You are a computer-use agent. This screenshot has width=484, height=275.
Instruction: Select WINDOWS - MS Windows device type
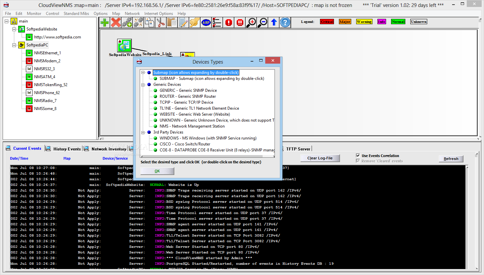click(x=208, y=138)
